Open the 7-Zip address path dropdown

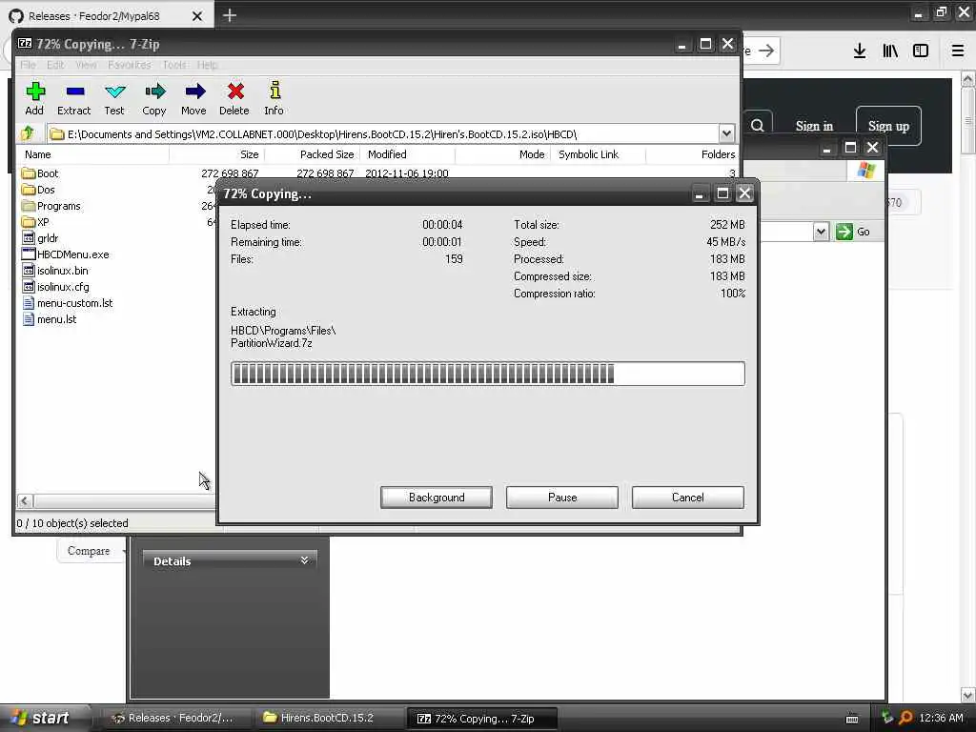pos(726,133)
